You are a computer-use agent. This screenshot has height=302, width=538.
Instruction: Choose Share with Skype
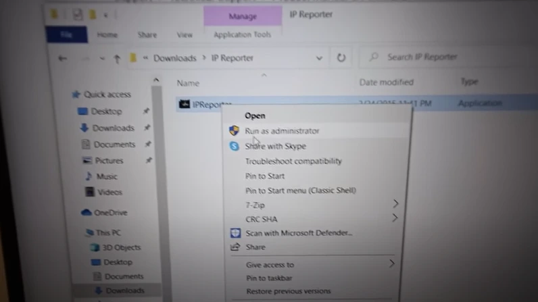coord(276,146)
